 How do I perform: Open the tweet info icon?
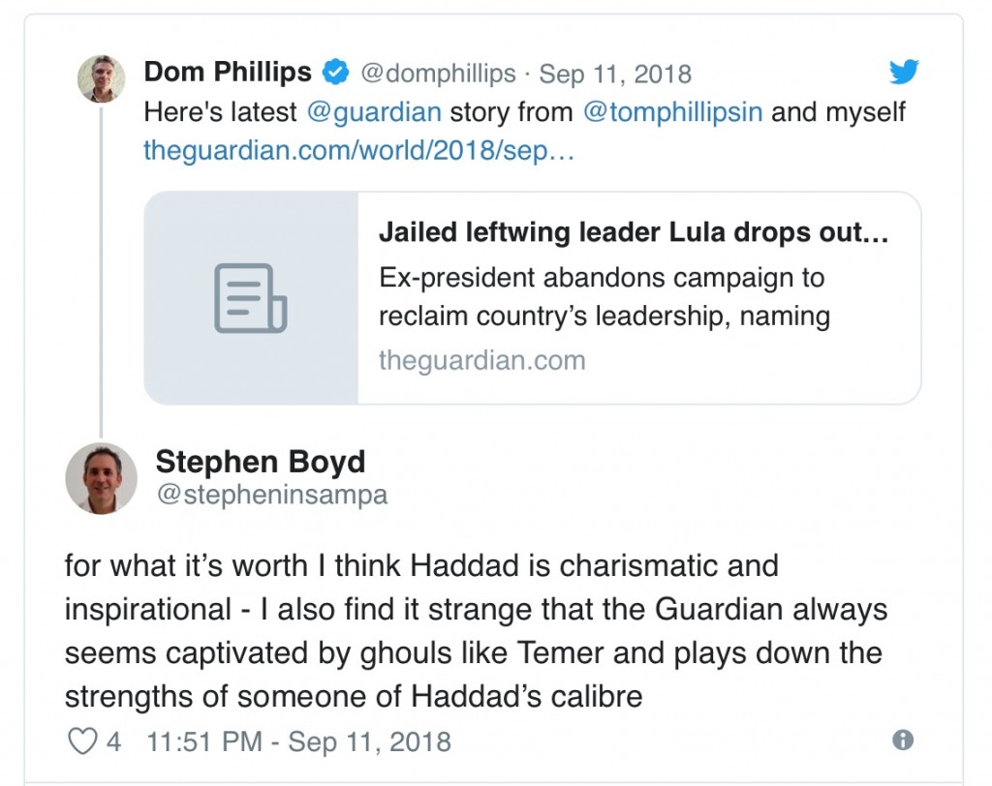tap(903, 740)
